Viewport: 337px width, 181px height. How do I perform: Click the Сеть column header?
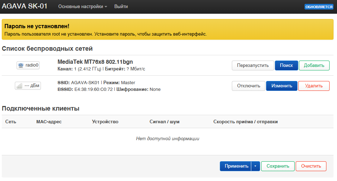point(11,122)
